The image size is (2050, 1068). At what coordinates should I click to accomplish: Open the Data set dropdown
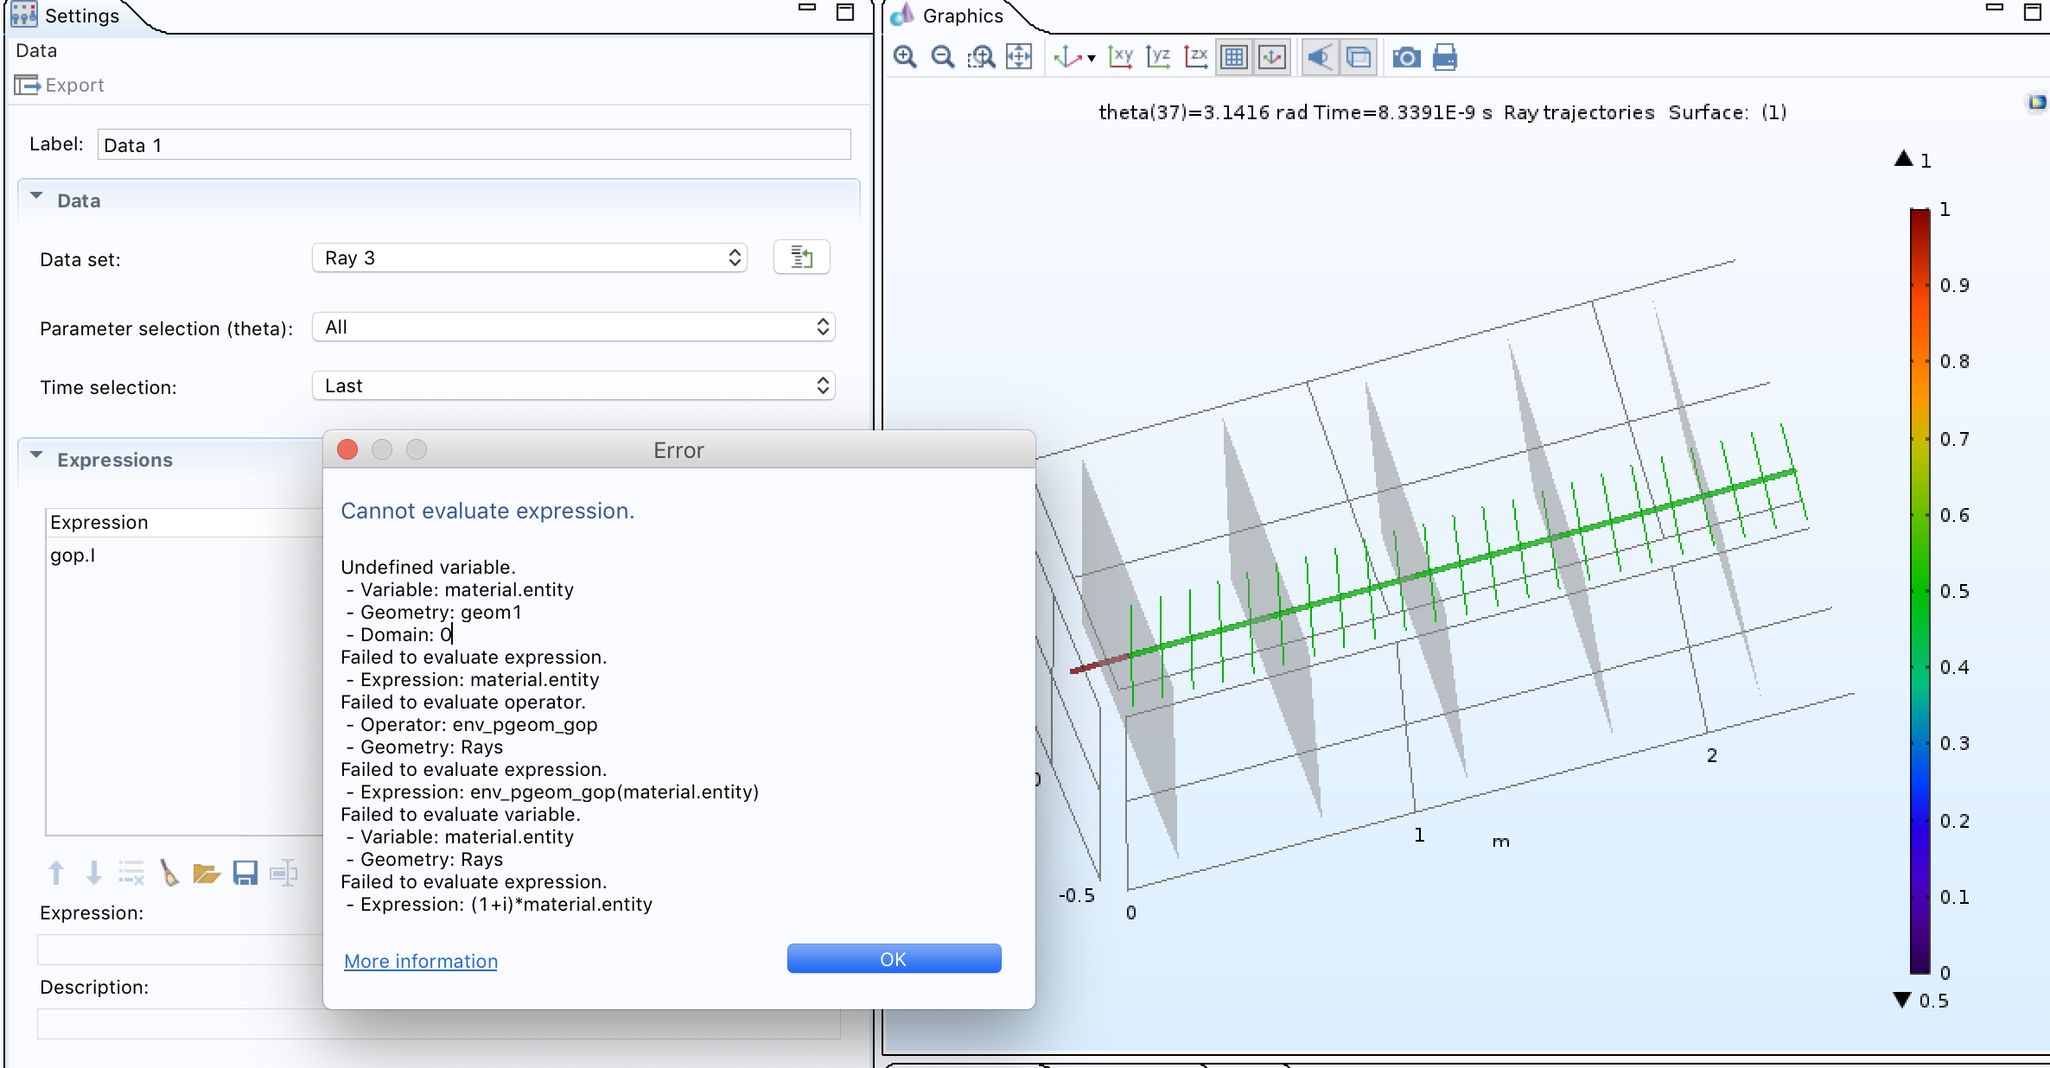click(x=529, y=257)
